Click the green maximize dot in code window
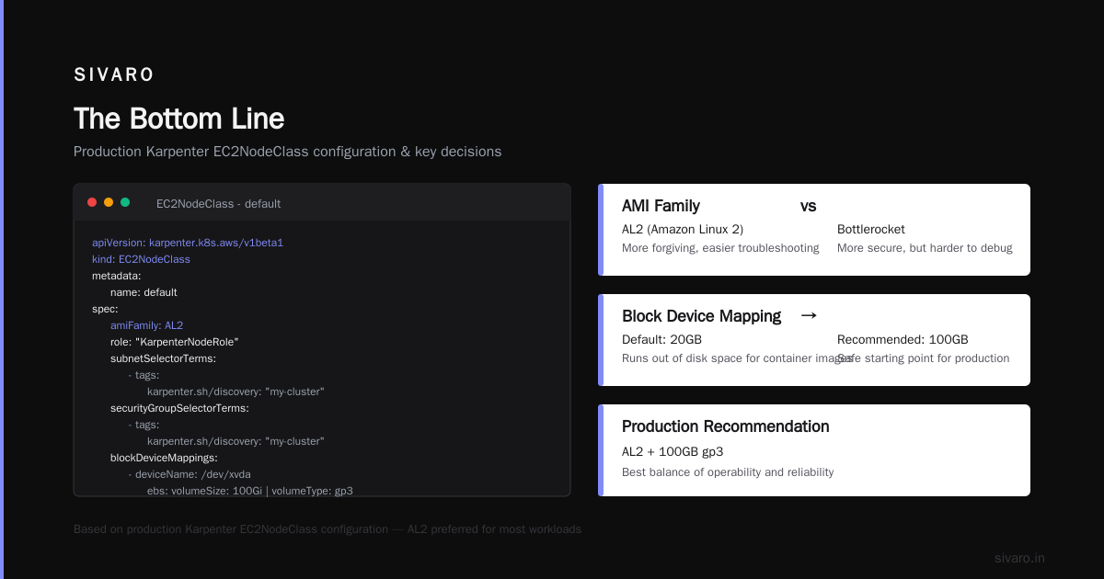1104x579 pixels. click(125, 202)
